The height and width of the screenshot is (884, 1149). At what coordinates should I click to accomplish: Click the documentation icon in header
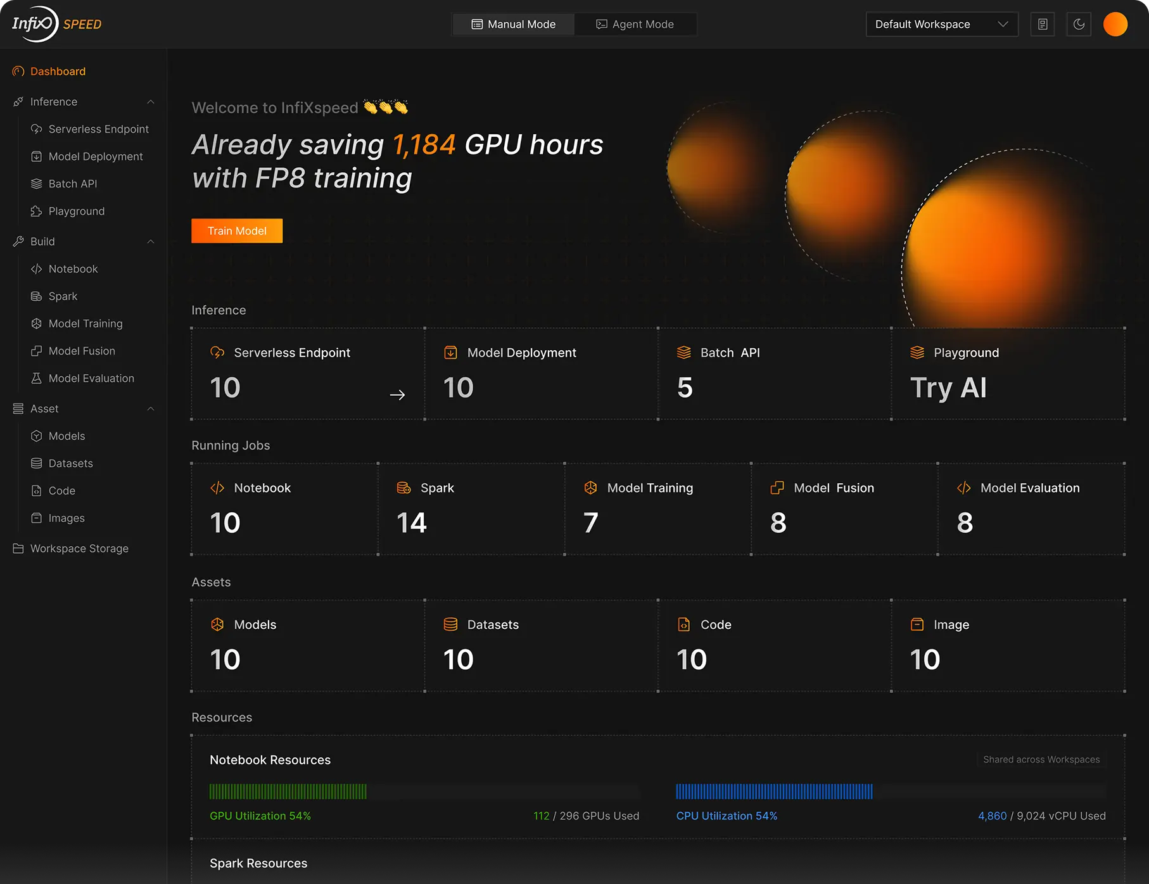pos(1043,24)
